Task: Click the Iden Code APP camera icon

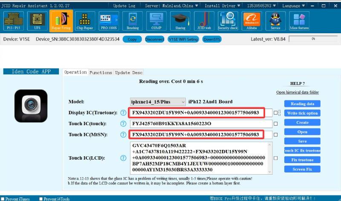Action: [x=31, y=106]
